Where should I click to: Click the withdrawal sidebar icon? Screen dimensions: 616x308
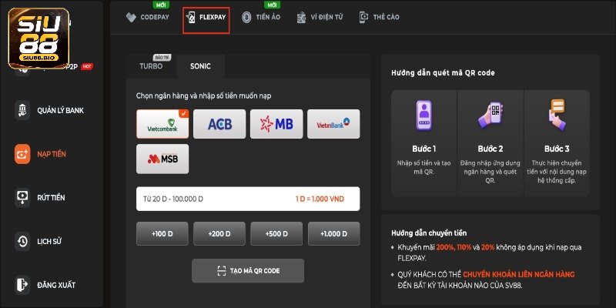pos(22,198)
